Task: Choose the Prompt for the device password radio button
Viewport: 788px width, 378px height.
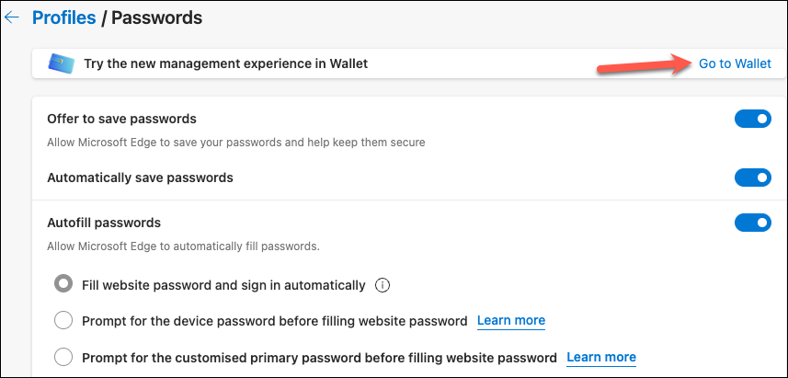Action: (63, 320)
